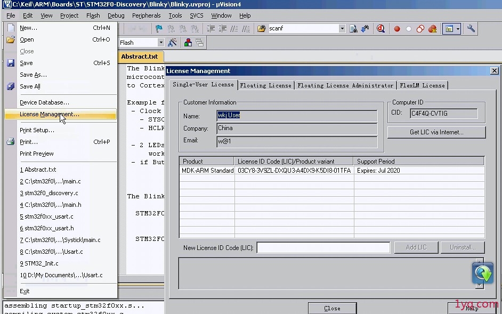Viewport: 502px width, 314px height.
Task: Insert breakpoint using the red dot icon
Action: coord(397,29)
